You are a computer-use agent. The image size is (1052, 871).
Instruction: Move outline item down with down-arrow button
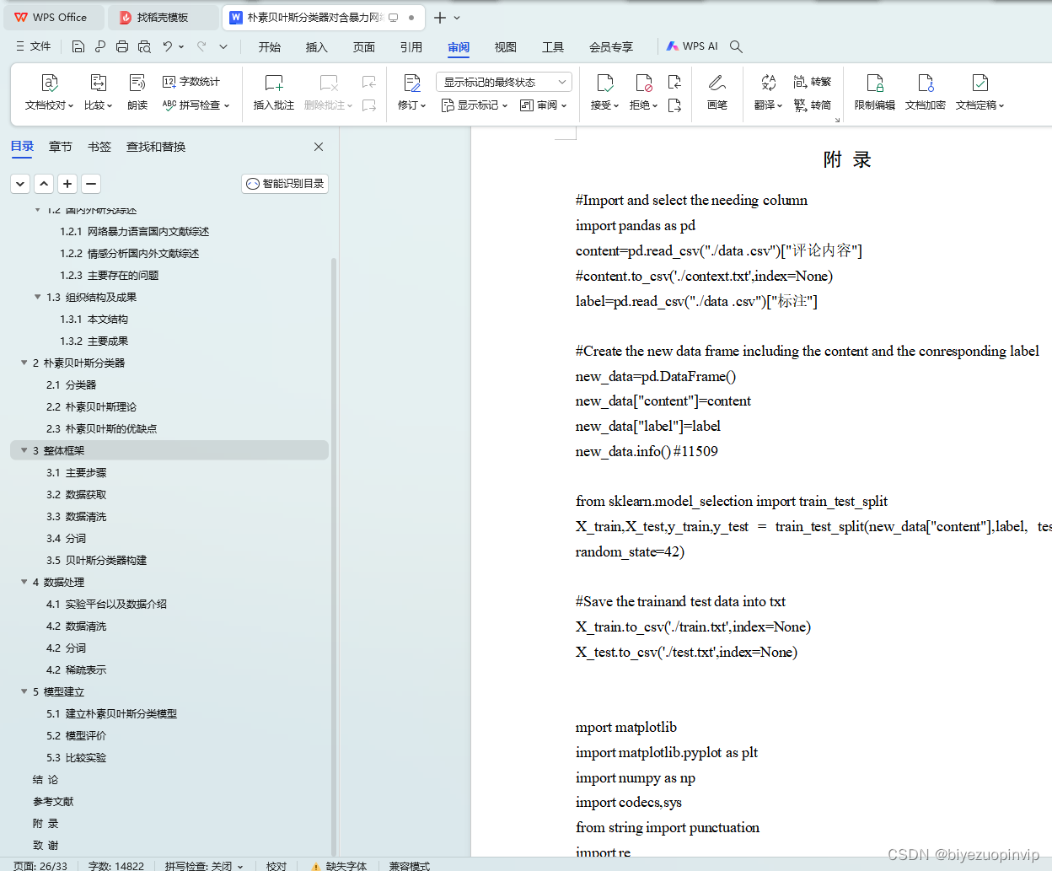coord(20,184)
